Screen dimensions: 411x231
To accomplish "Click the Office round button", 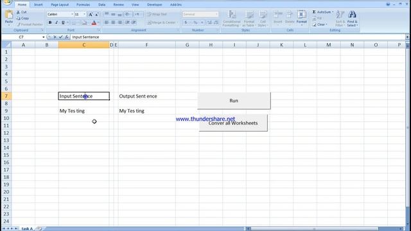I will 7,2.
